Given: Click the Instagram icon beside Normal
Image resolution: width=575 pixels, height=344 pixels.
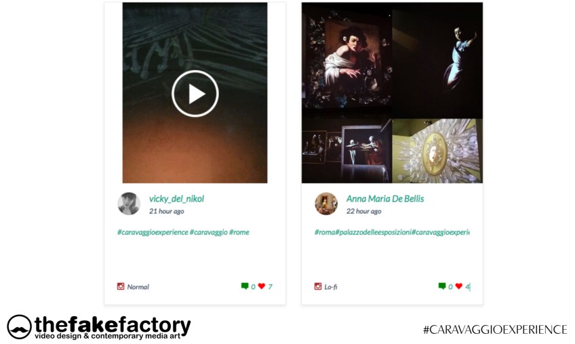Looking at the screenshot, I should pos(121,286).
